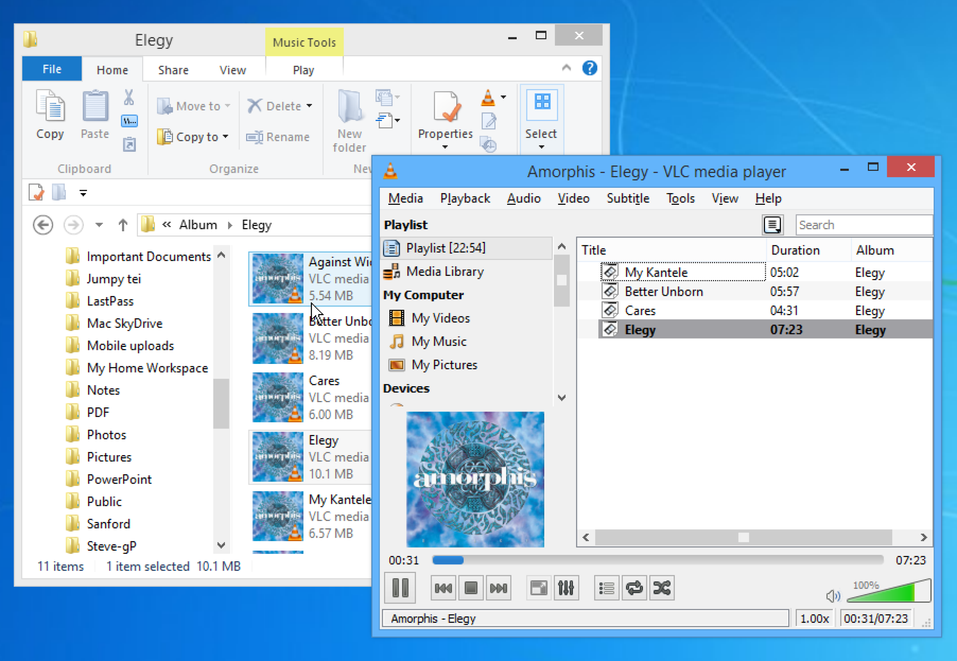Click the 1.00x playback speed indicator
Viewport: 957px width, 661px height.
tap(814, 618)
